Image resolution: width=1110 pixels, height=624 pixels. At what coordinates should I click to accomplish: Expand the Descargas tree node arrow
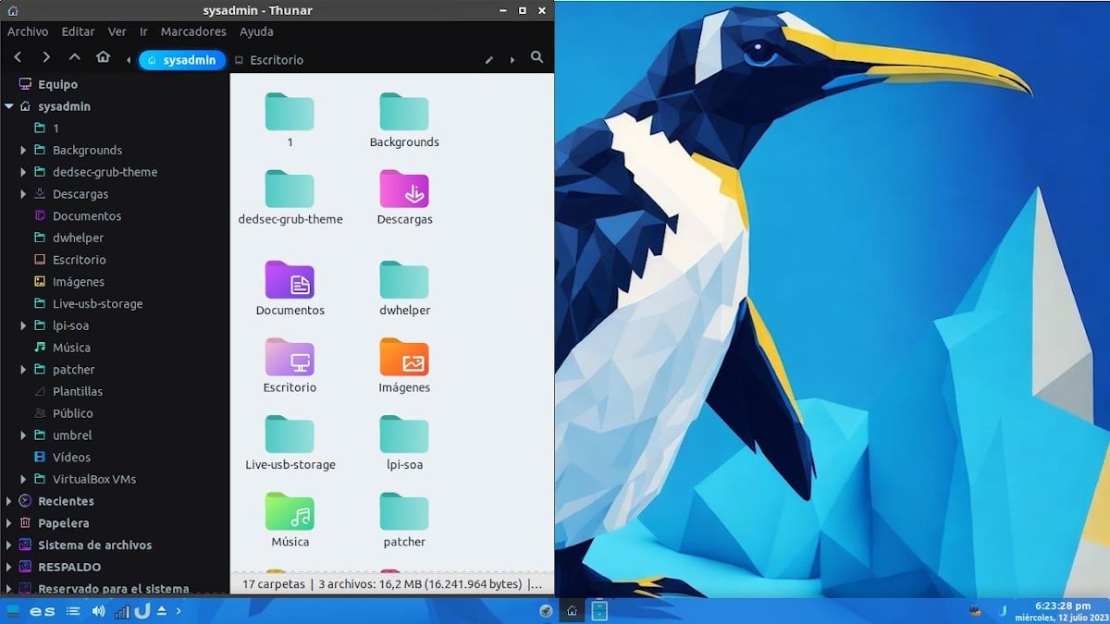coord(23,194)
